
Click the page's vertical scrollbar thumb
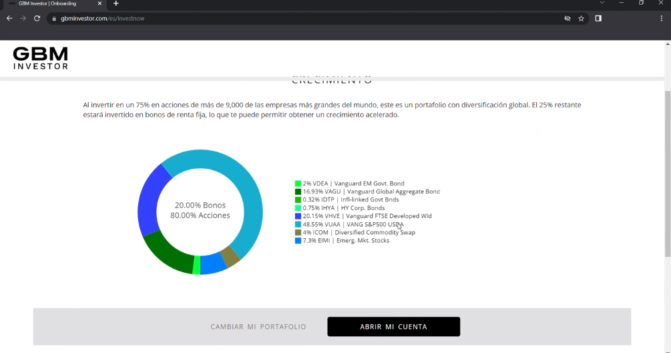pyautogui.click(x=667, y=173)
